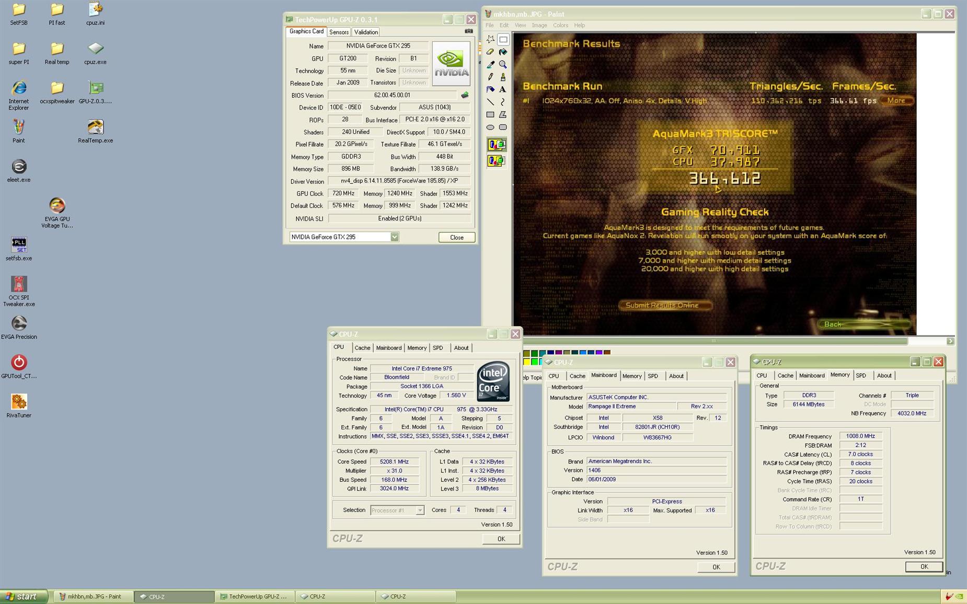Open the Image menu in Paint
The width and height of the screenshot is (967, 604).
(x=539, y=25)
